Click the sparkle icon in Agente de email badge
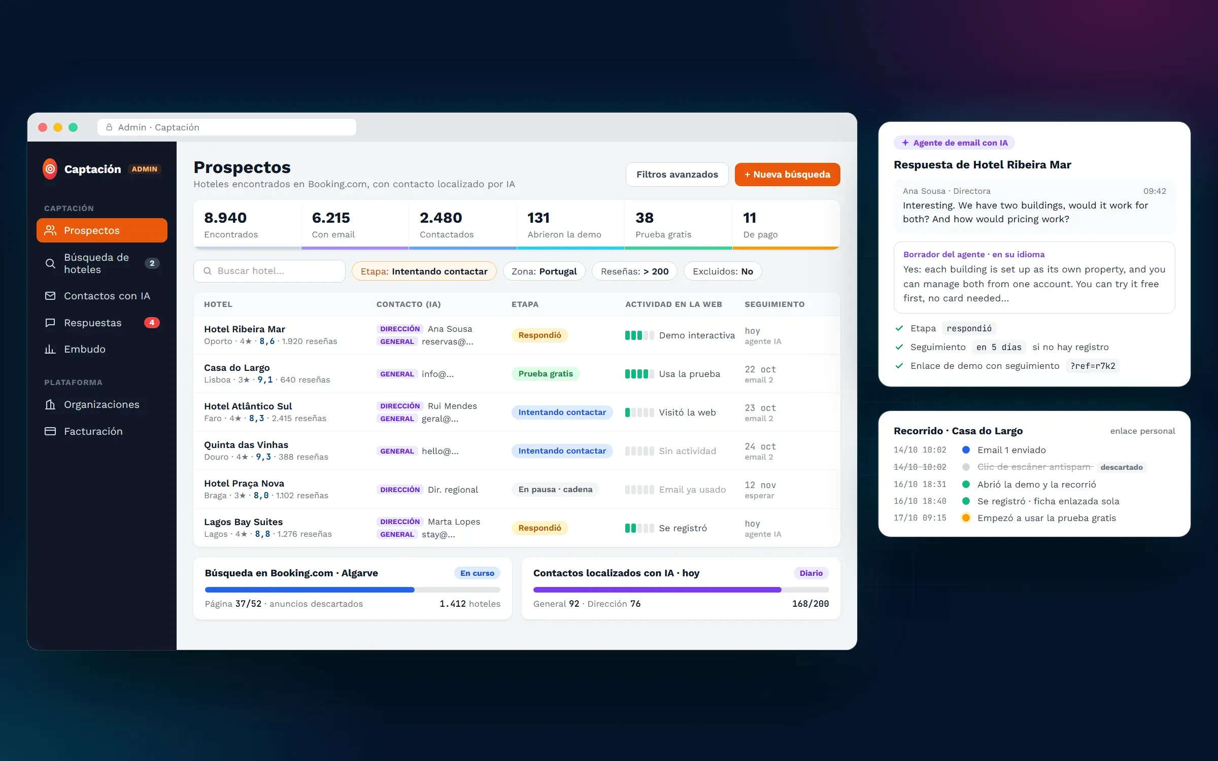 pyautogui.click(x=905, y=143)
